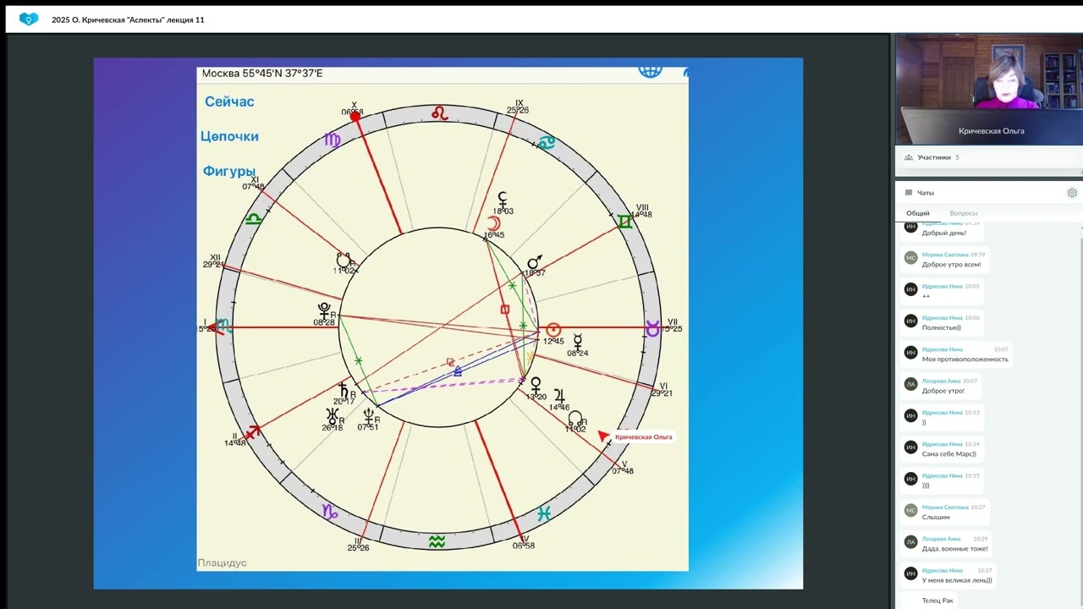
Task: Click the Pluto glyph at 08°28
Action: coord(324,310)
